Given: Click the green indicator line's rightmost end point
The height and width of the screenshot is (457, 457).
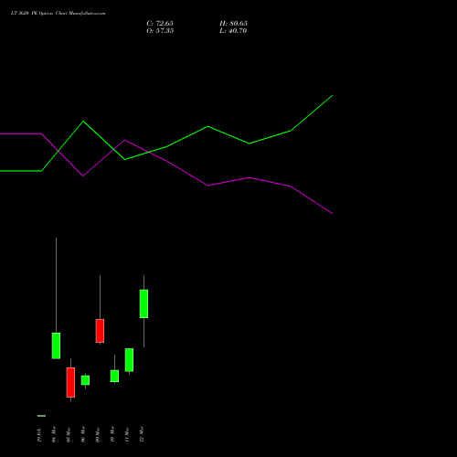Looking at the screenshot, I should click(332, 96).
